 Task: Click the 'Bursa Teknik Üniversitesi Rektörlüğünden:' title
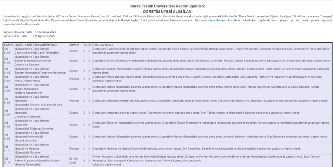[168, 6]
